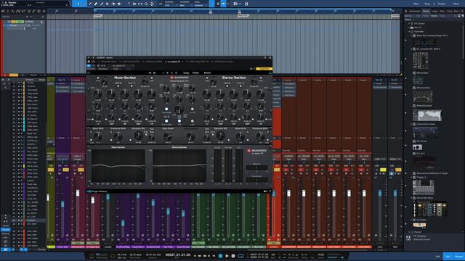
Task: Toggle the Loop button in transport
Action: [240, 256]
